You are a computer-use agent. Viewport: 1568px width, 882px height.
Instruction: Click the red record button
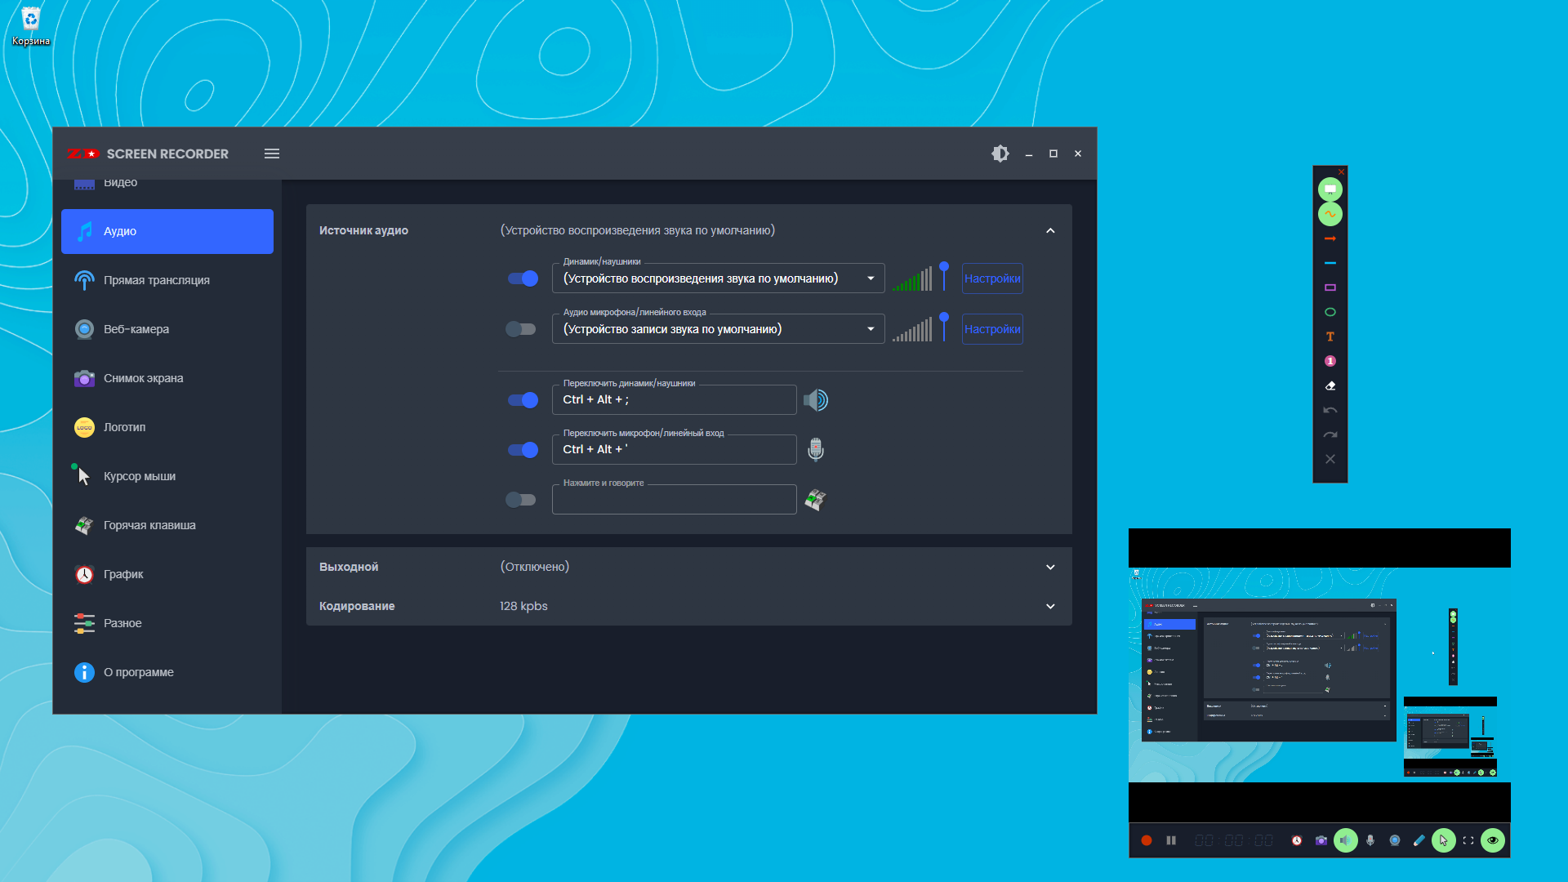point(1147,840)
